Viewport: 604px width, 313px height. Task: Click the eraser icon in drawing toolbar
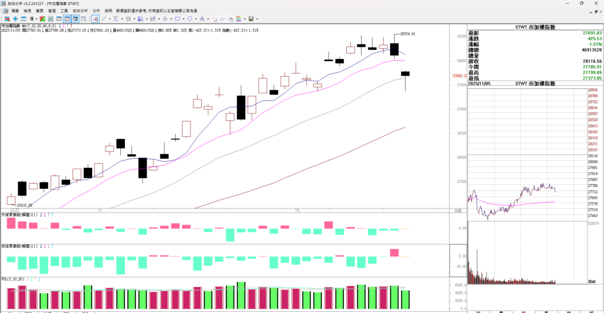pos(222,19)
